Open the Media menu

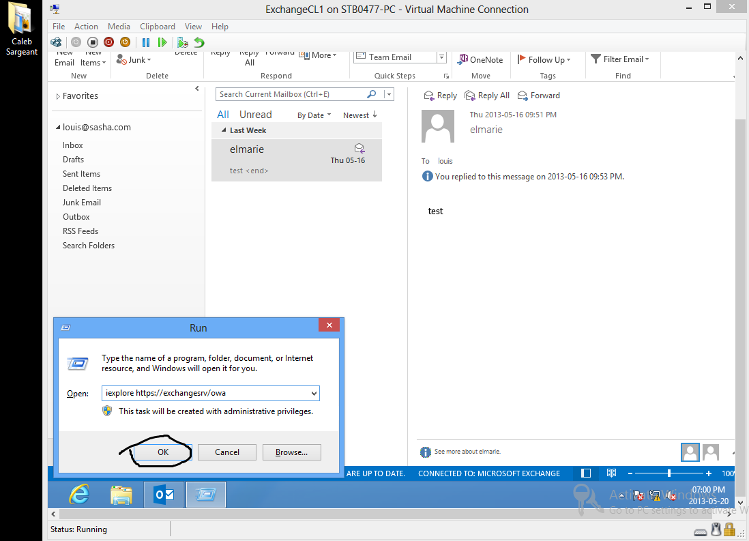tap(119, 27)
